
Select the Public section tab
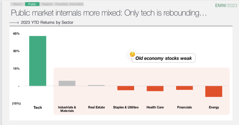[x=32, y=4]
